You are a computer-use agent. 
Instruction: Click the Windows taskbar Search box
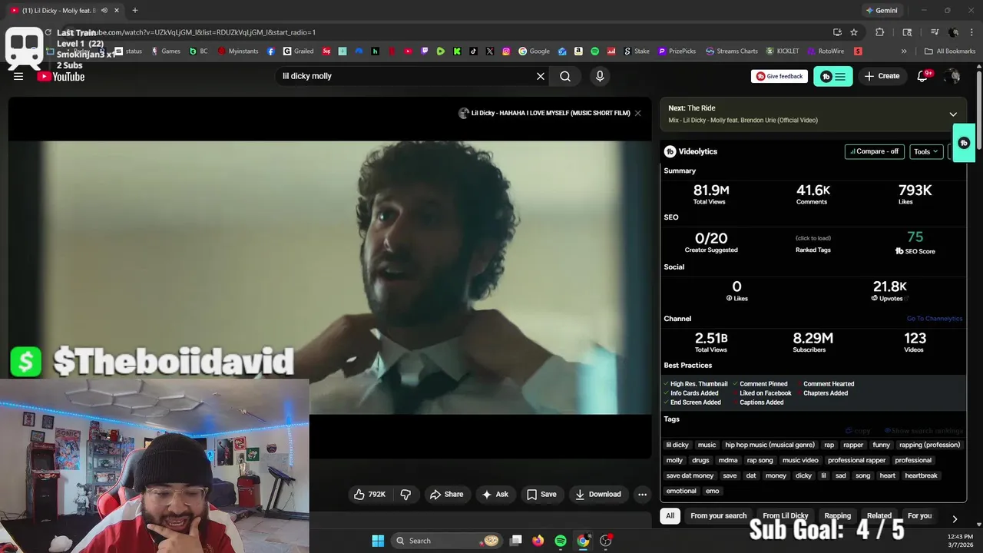pos(447,541)
